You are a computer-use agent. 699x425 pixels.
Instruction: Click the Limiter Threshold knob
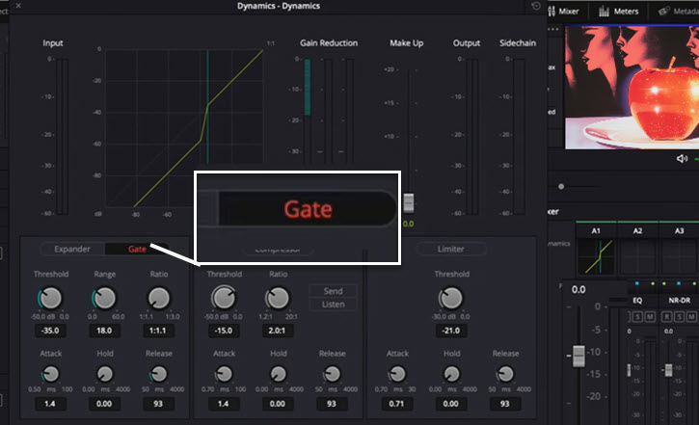coord(451,298)
